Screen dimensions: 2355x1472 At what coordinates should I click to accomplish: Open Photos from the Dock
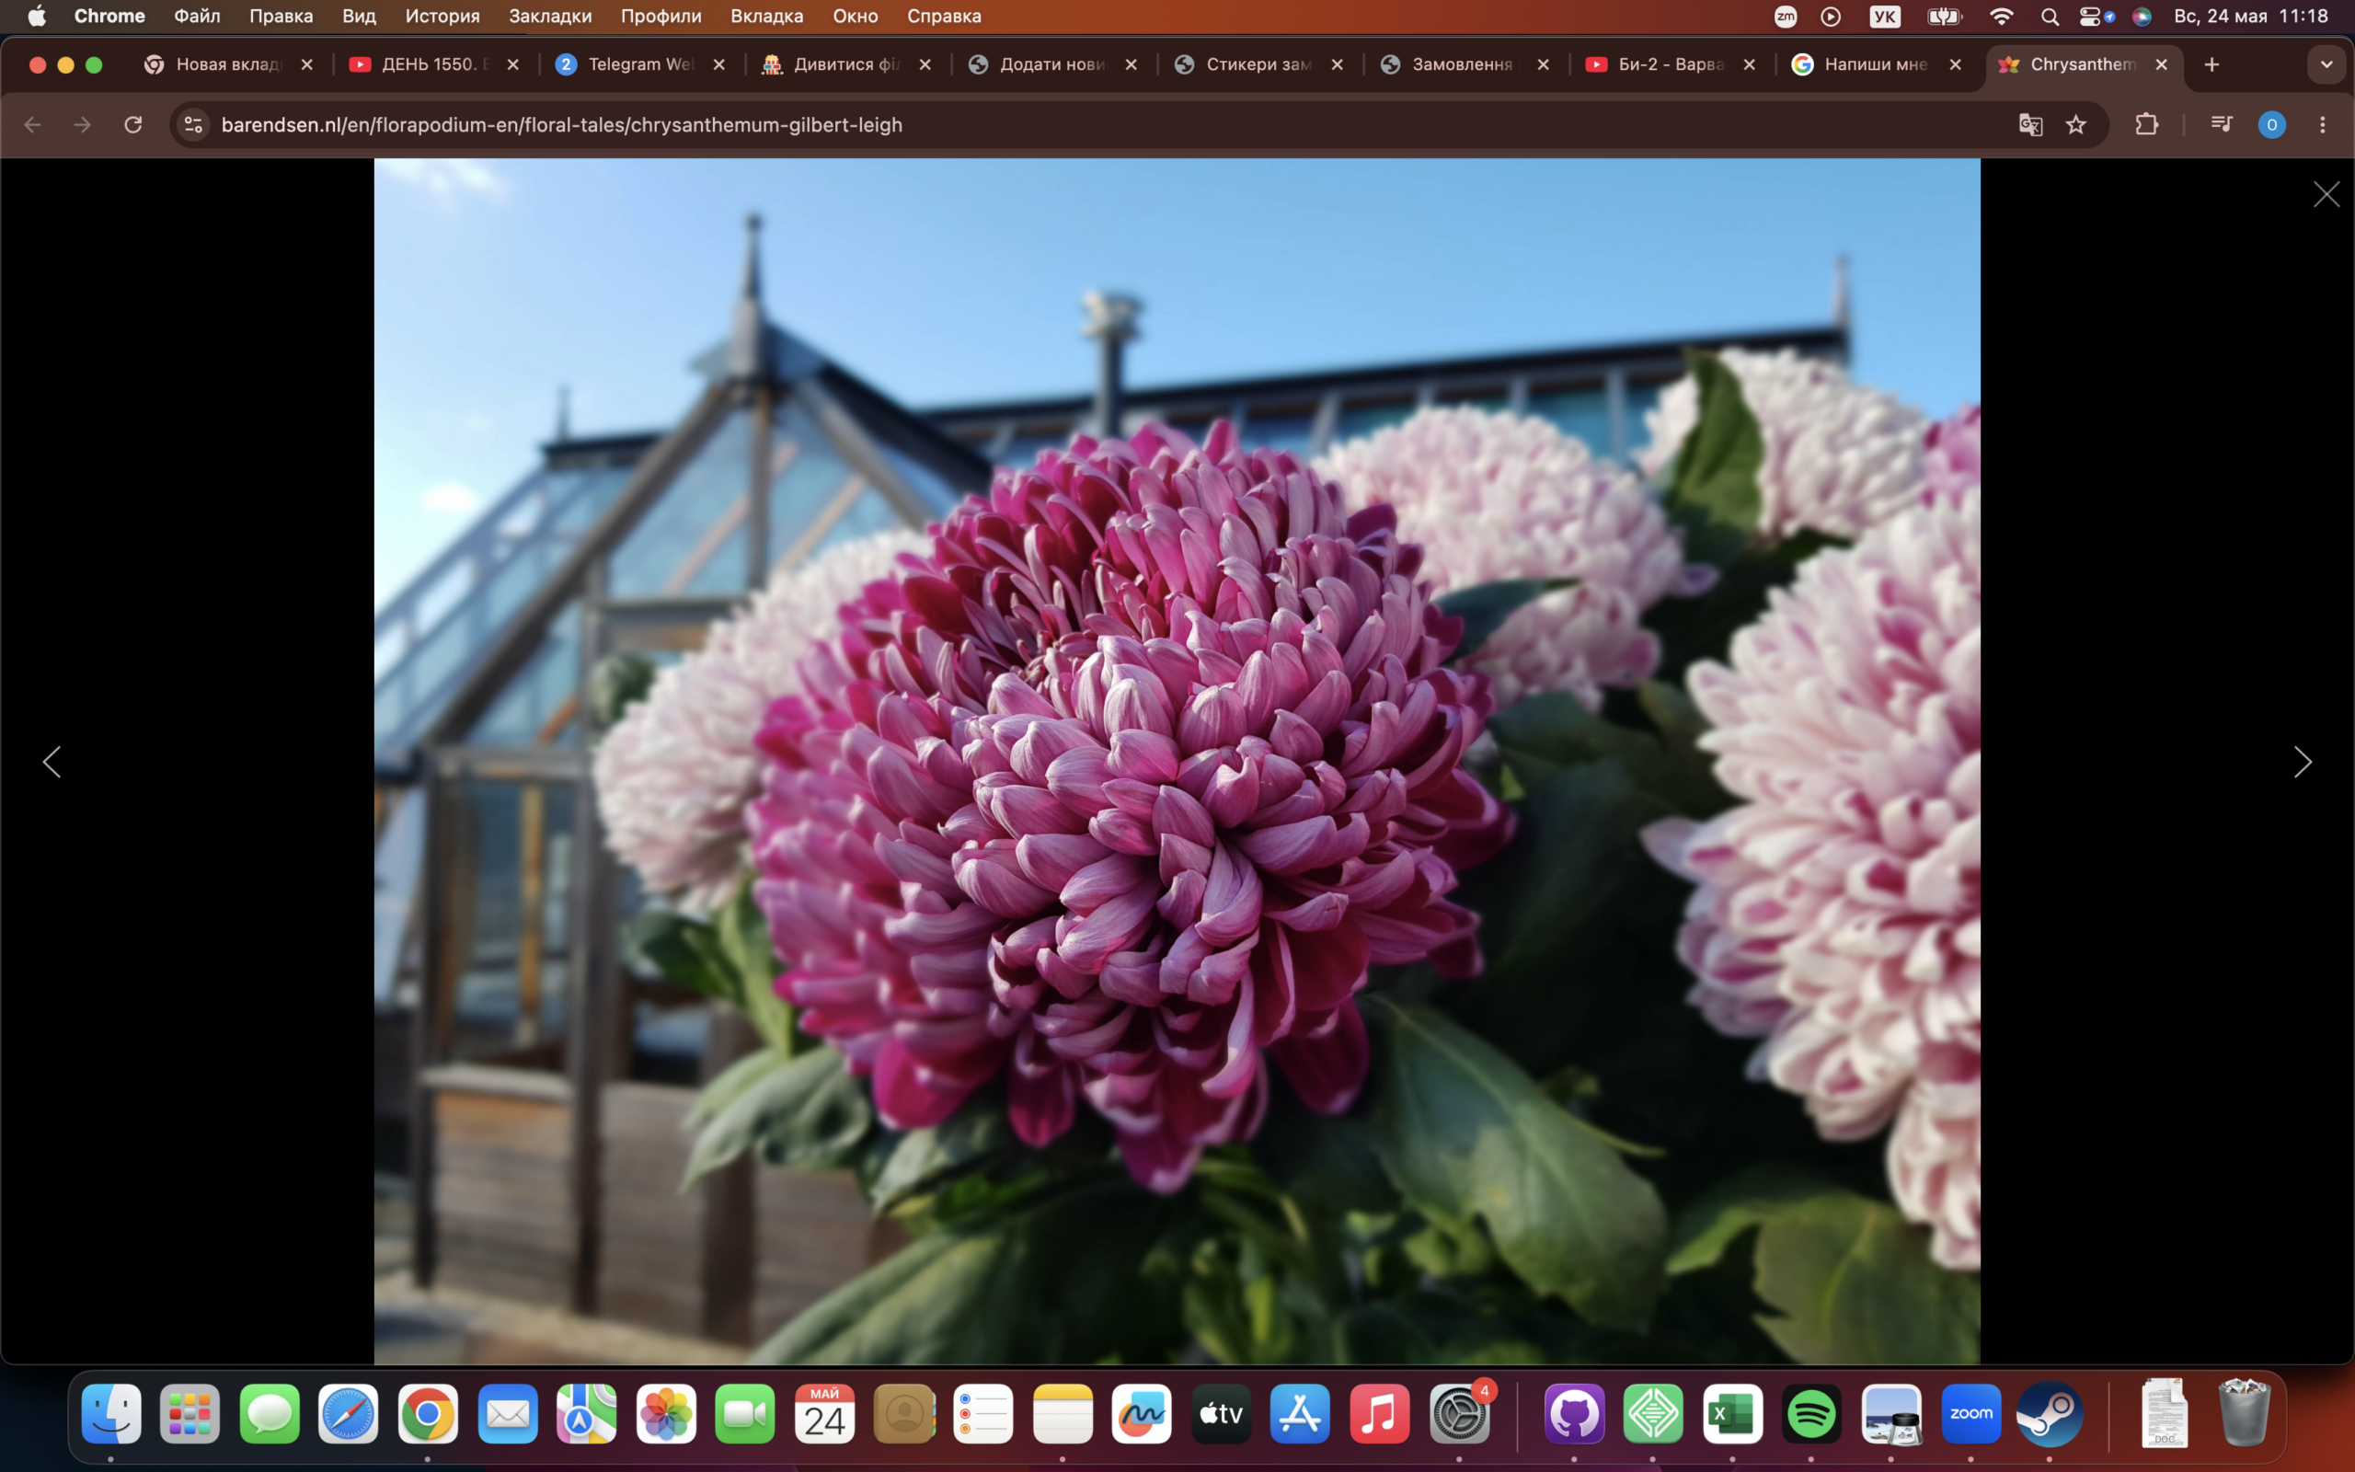pyautogui.click(x=667, y=1414)
